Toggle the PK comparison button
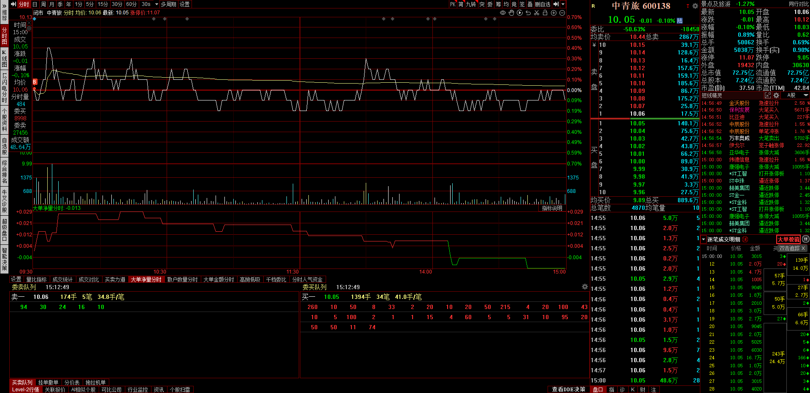 (453, 4)
